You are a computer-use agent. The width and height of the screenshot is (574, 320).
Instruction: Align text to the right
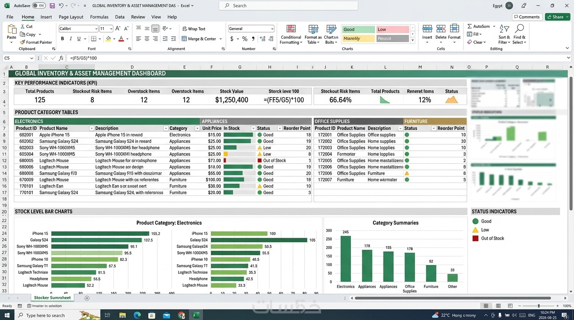tap(155, 39)
